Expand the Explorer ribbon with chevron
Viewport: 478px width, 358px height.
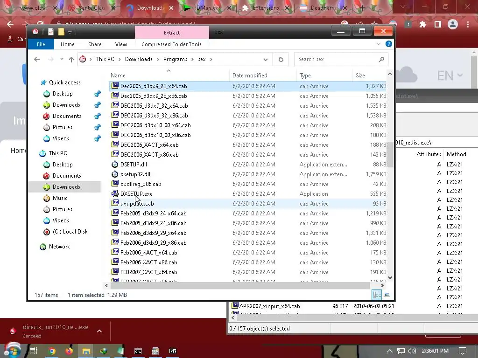tap(379, 44)
